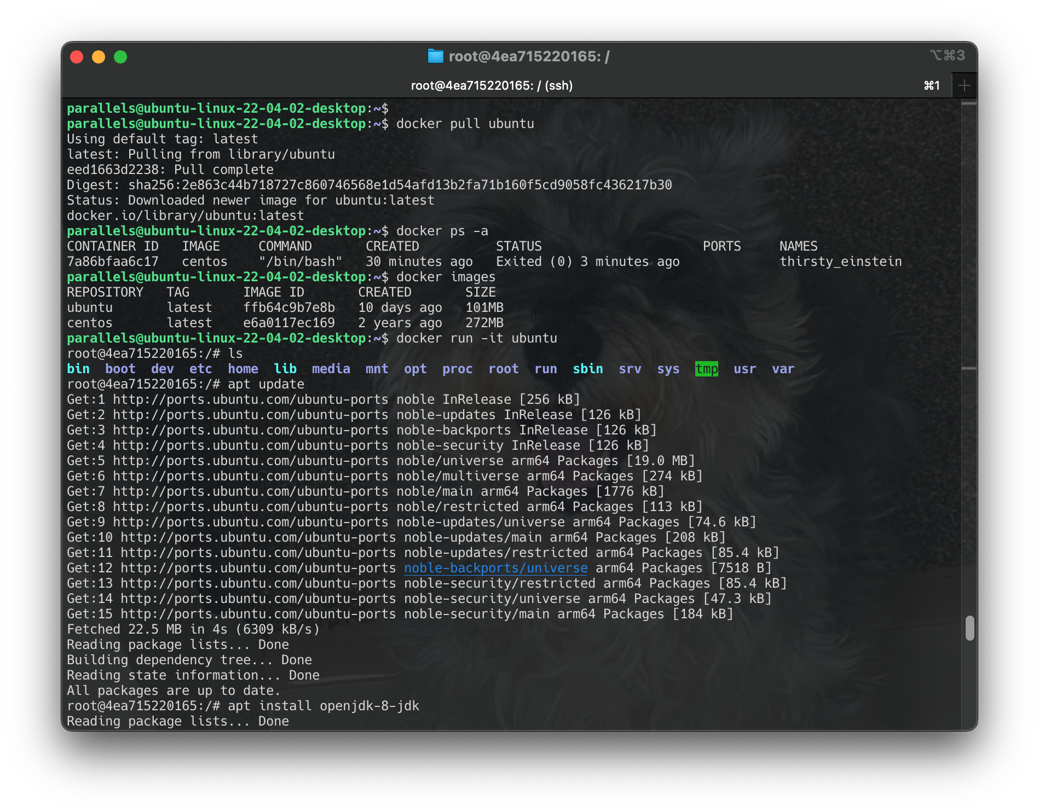
Task: Click 'Building dependency tree... Done' line
Action: pos(189,660)
